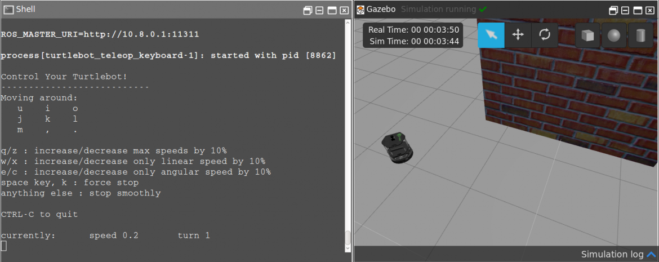This screenshot has width=659, height=262.
Task: Click the 'Simulation log' label
Action: (612, 255)
